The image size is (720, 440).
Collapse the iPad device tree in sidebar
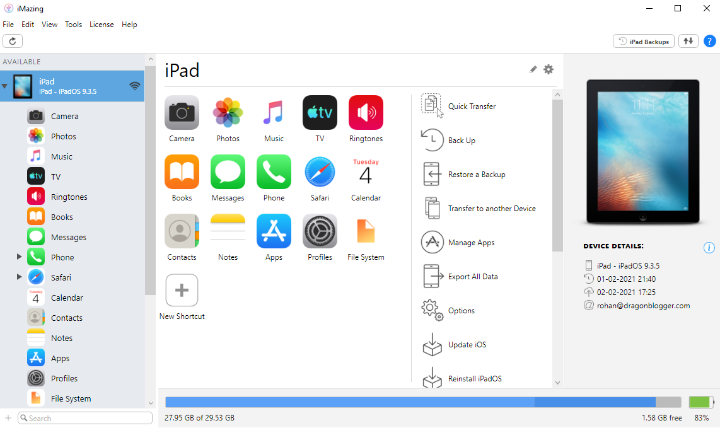pyautogui.click(x=5, y=86)
